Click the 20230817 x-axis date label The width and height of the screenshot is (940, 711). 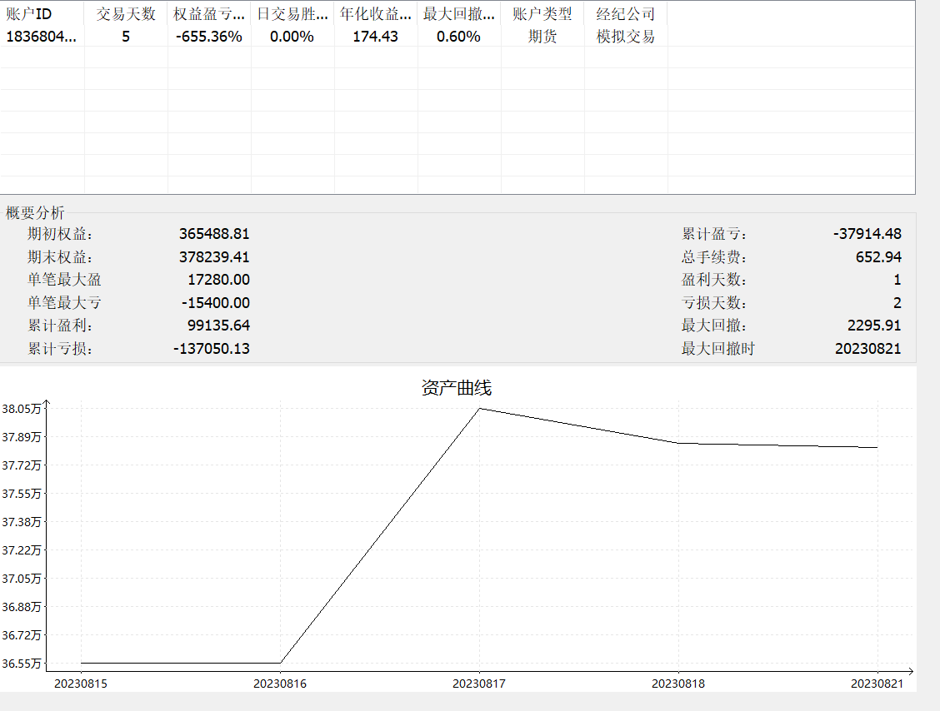pyautogui.click(x=479, y=684)
